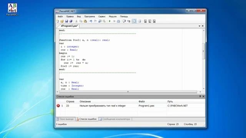This screenshot has height=138, width=246.
Task: Open the Модули menu
Action: [x=113, y=16]
